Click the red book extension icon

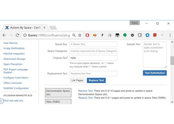pos(155,35)
